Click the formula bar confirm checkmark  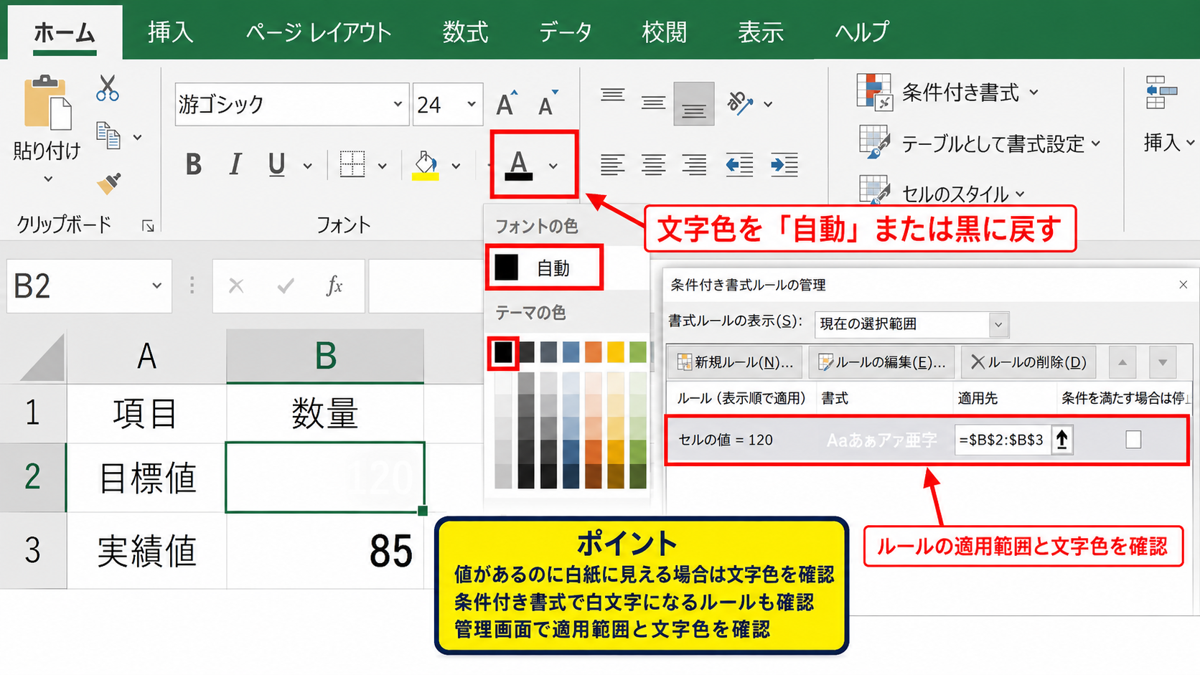pos(286,286)
